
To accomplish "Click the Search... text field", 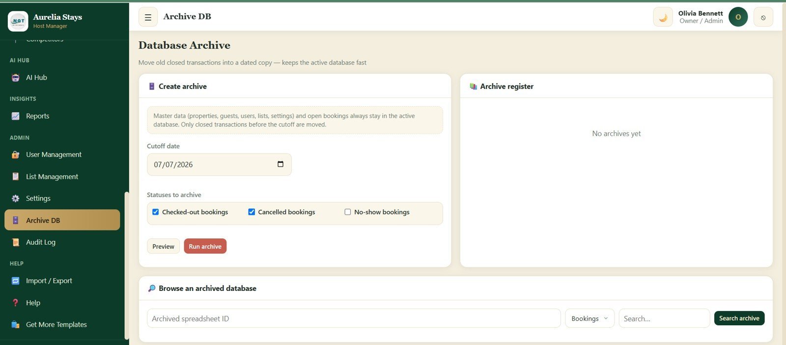I will (x=664, y=318).
